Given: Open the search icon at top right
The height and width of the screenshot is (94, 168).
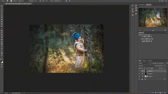Looking at the screenshot, I should (x=160, y=1).
